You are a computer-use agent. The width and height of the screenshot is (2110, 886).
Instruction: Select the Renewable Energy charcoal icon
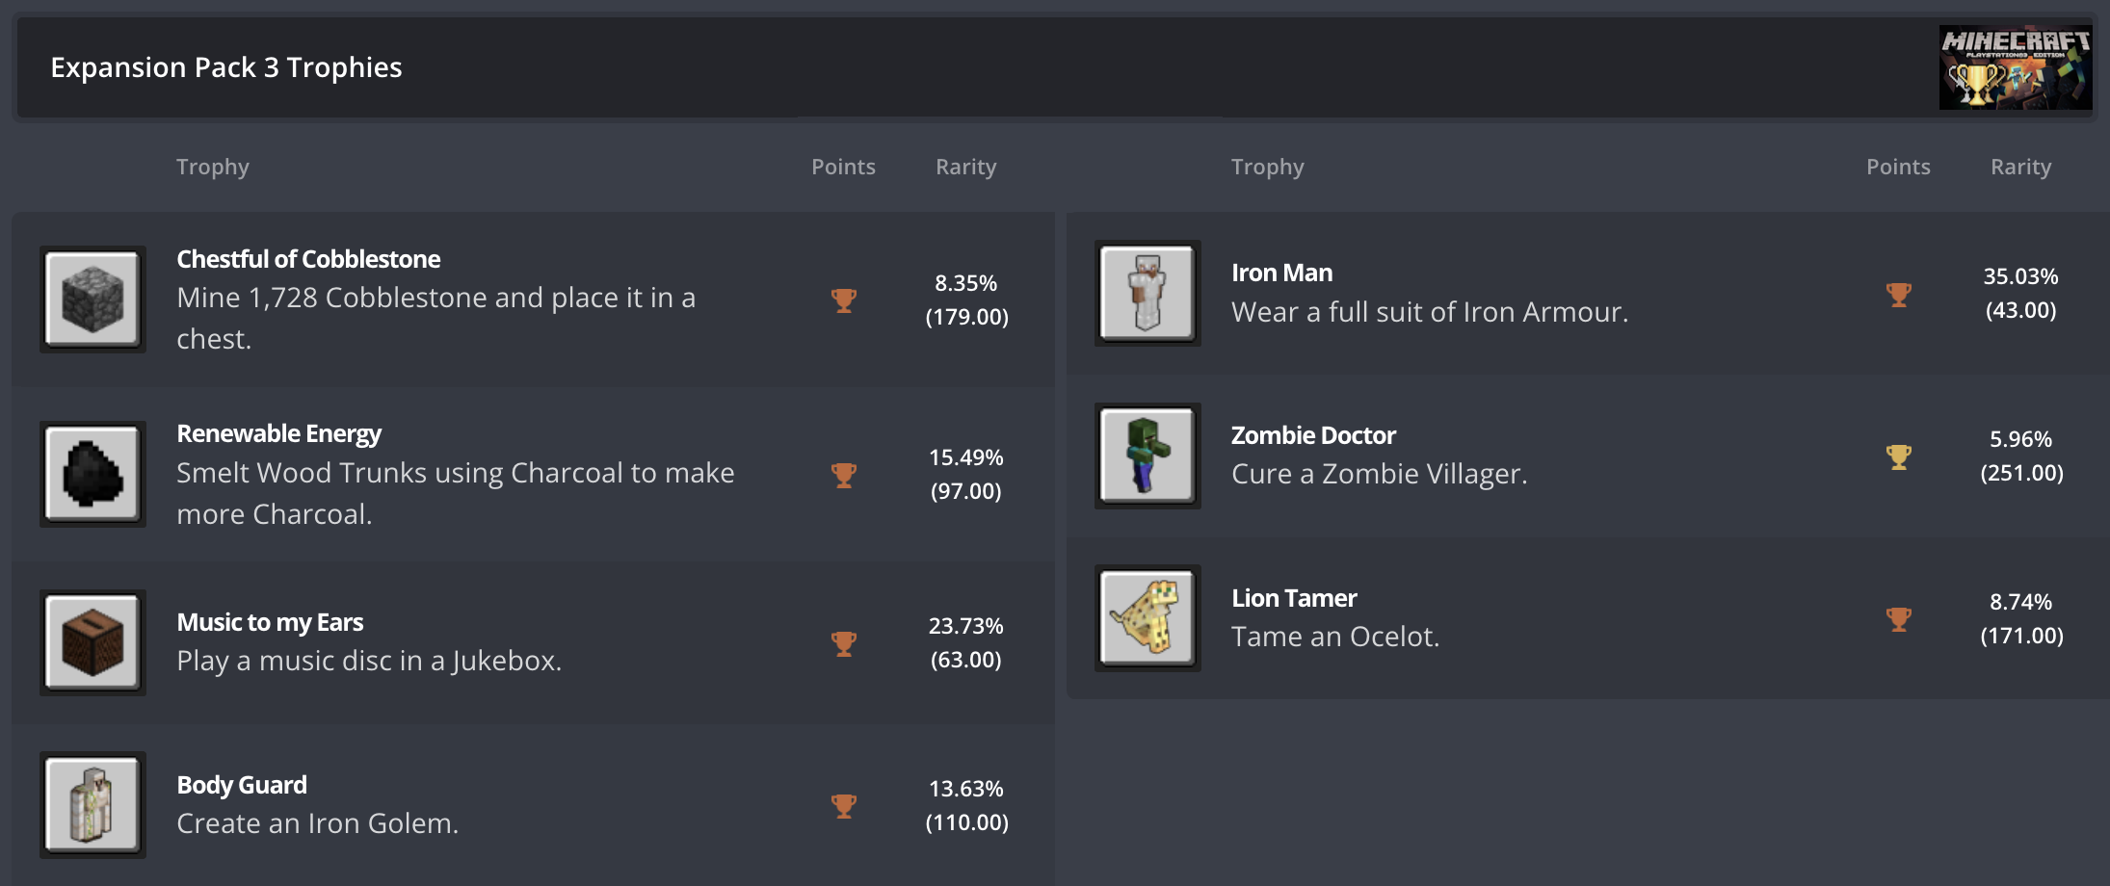point(92,473)
